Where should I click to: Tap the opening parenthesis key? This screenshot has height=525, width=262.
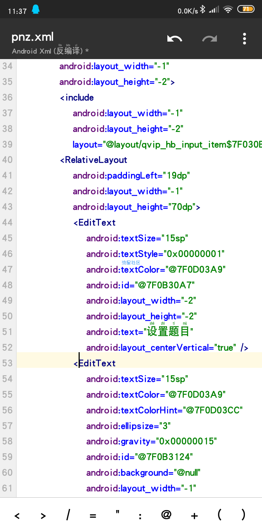click(x=219, y=515)
